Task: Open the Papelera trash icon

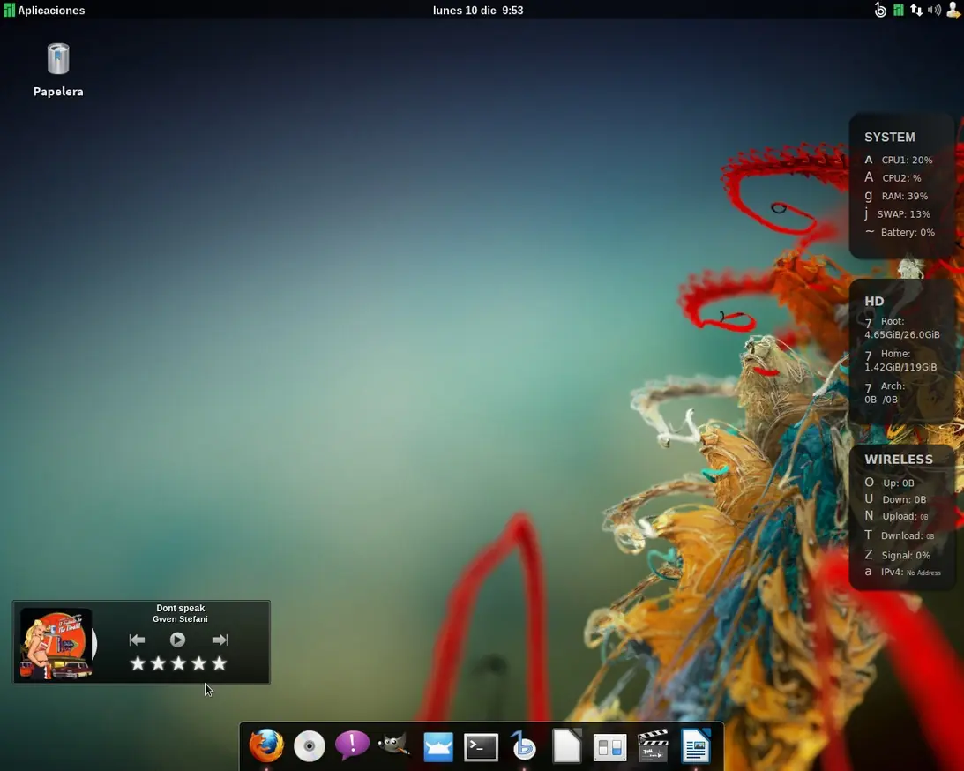Action: (x=58, y=70)
